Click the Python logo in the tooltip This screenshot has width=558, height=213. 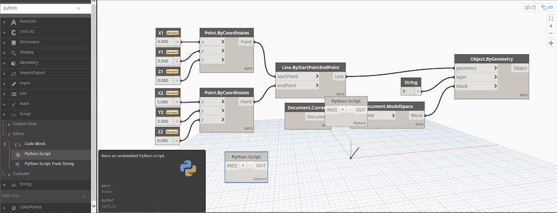pyautogui.click(x=188, y=168)
